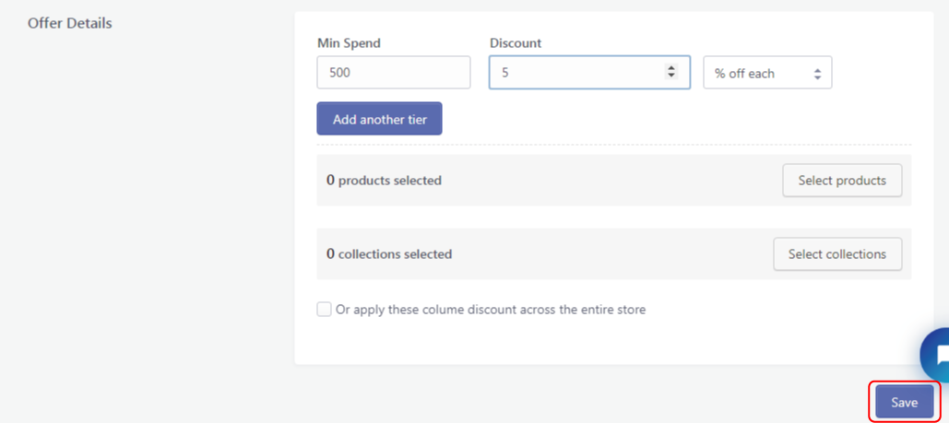The image size is (949, 423).
Task: Decrease the Discount value with down arrow
Action: [671, 76]
